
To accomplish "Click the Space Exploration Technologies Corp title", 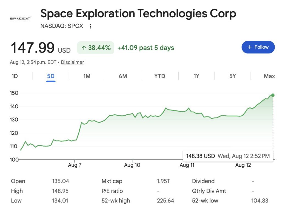I will click(x=138, y=14).
